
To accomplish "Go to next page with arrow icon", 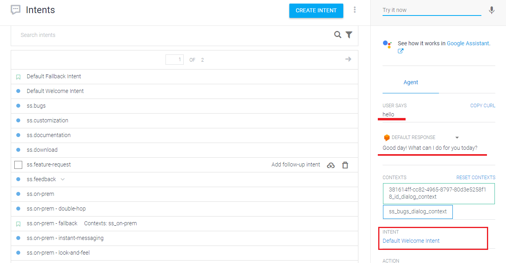I will [348, 59].
